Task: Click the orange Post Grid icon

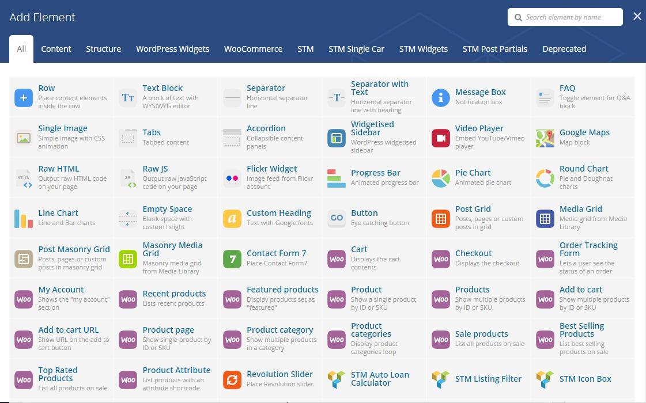Action: click(440, 219)
